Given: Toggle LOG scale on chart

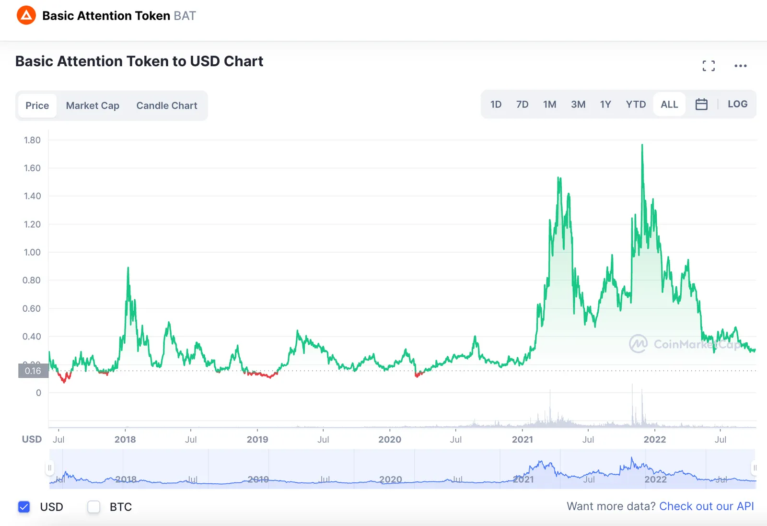Looking at the screenshot, I should click(737, 104).
